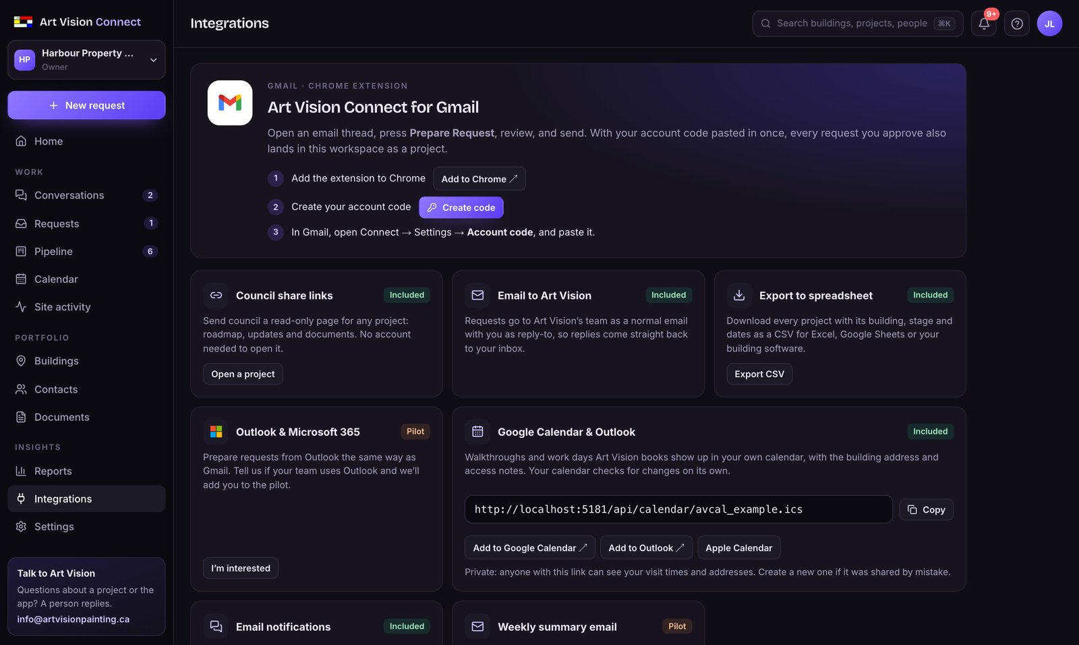Expand the Harbour Property workspace switcher
This screenshot has height=645, width=1079.
tap(86, 59)
